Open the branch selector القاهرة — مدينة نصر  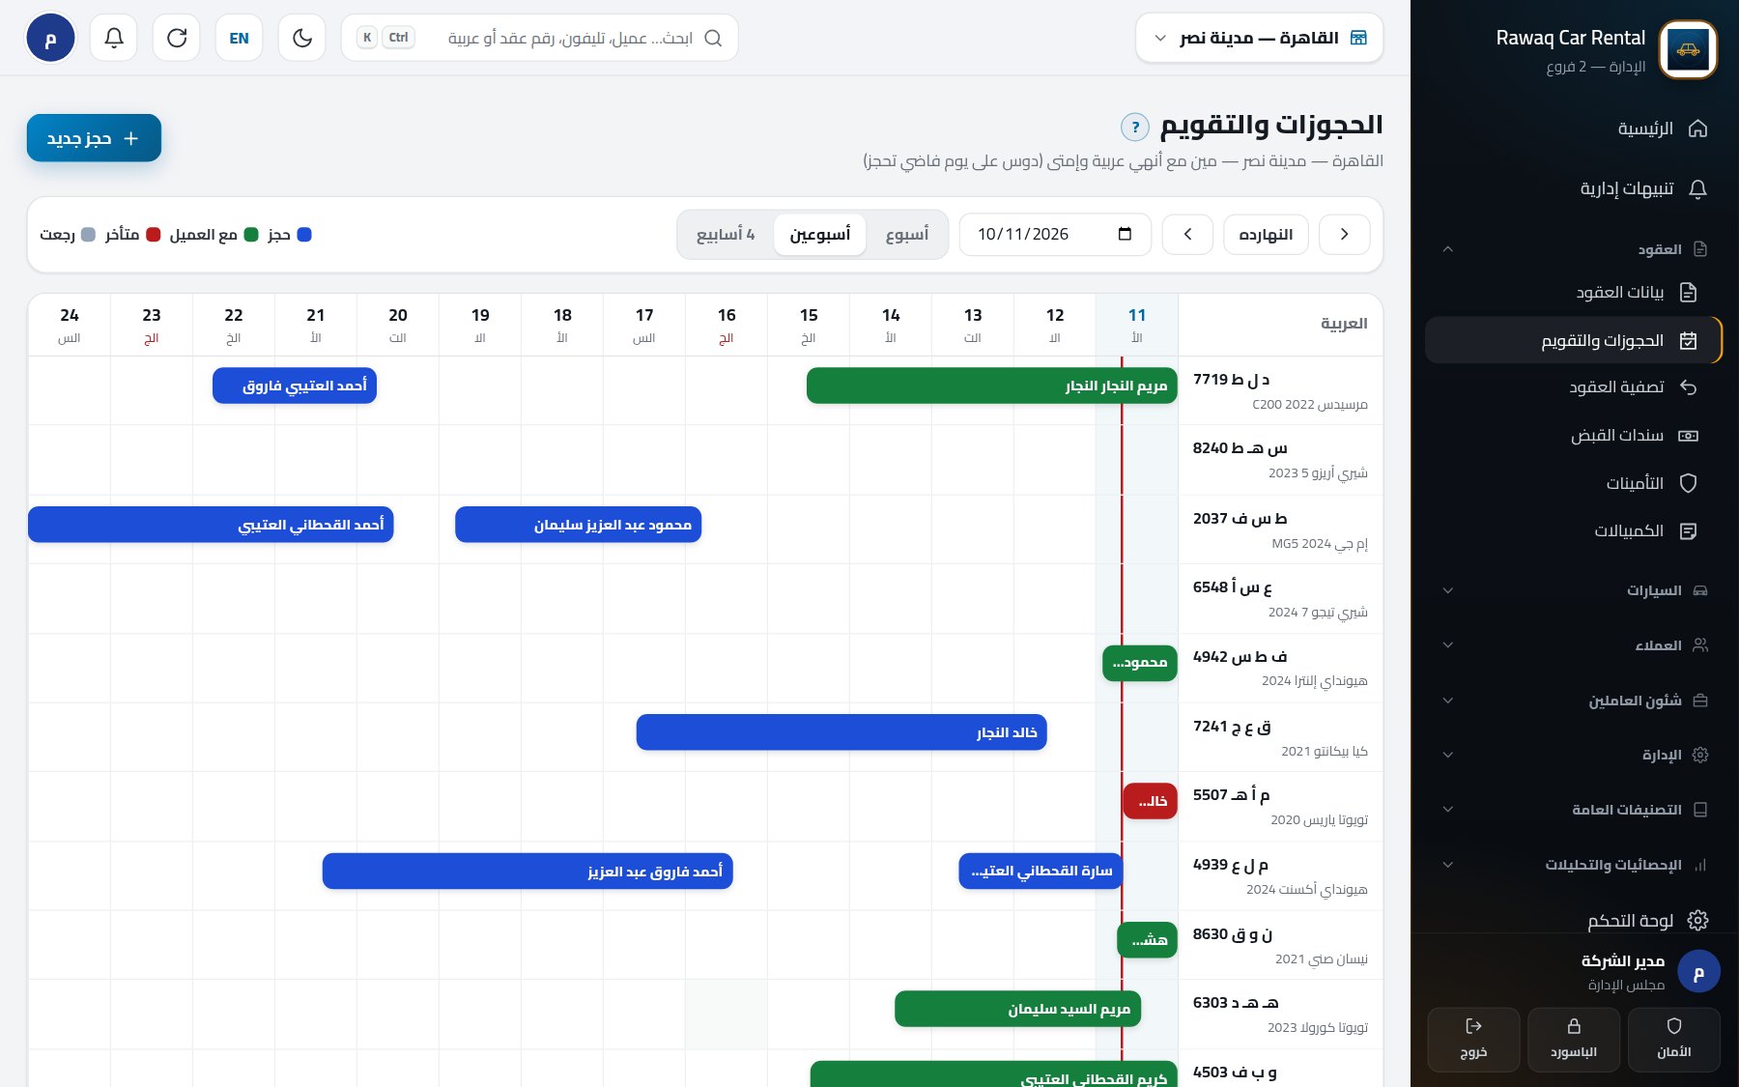click(x=1260, y=38)
